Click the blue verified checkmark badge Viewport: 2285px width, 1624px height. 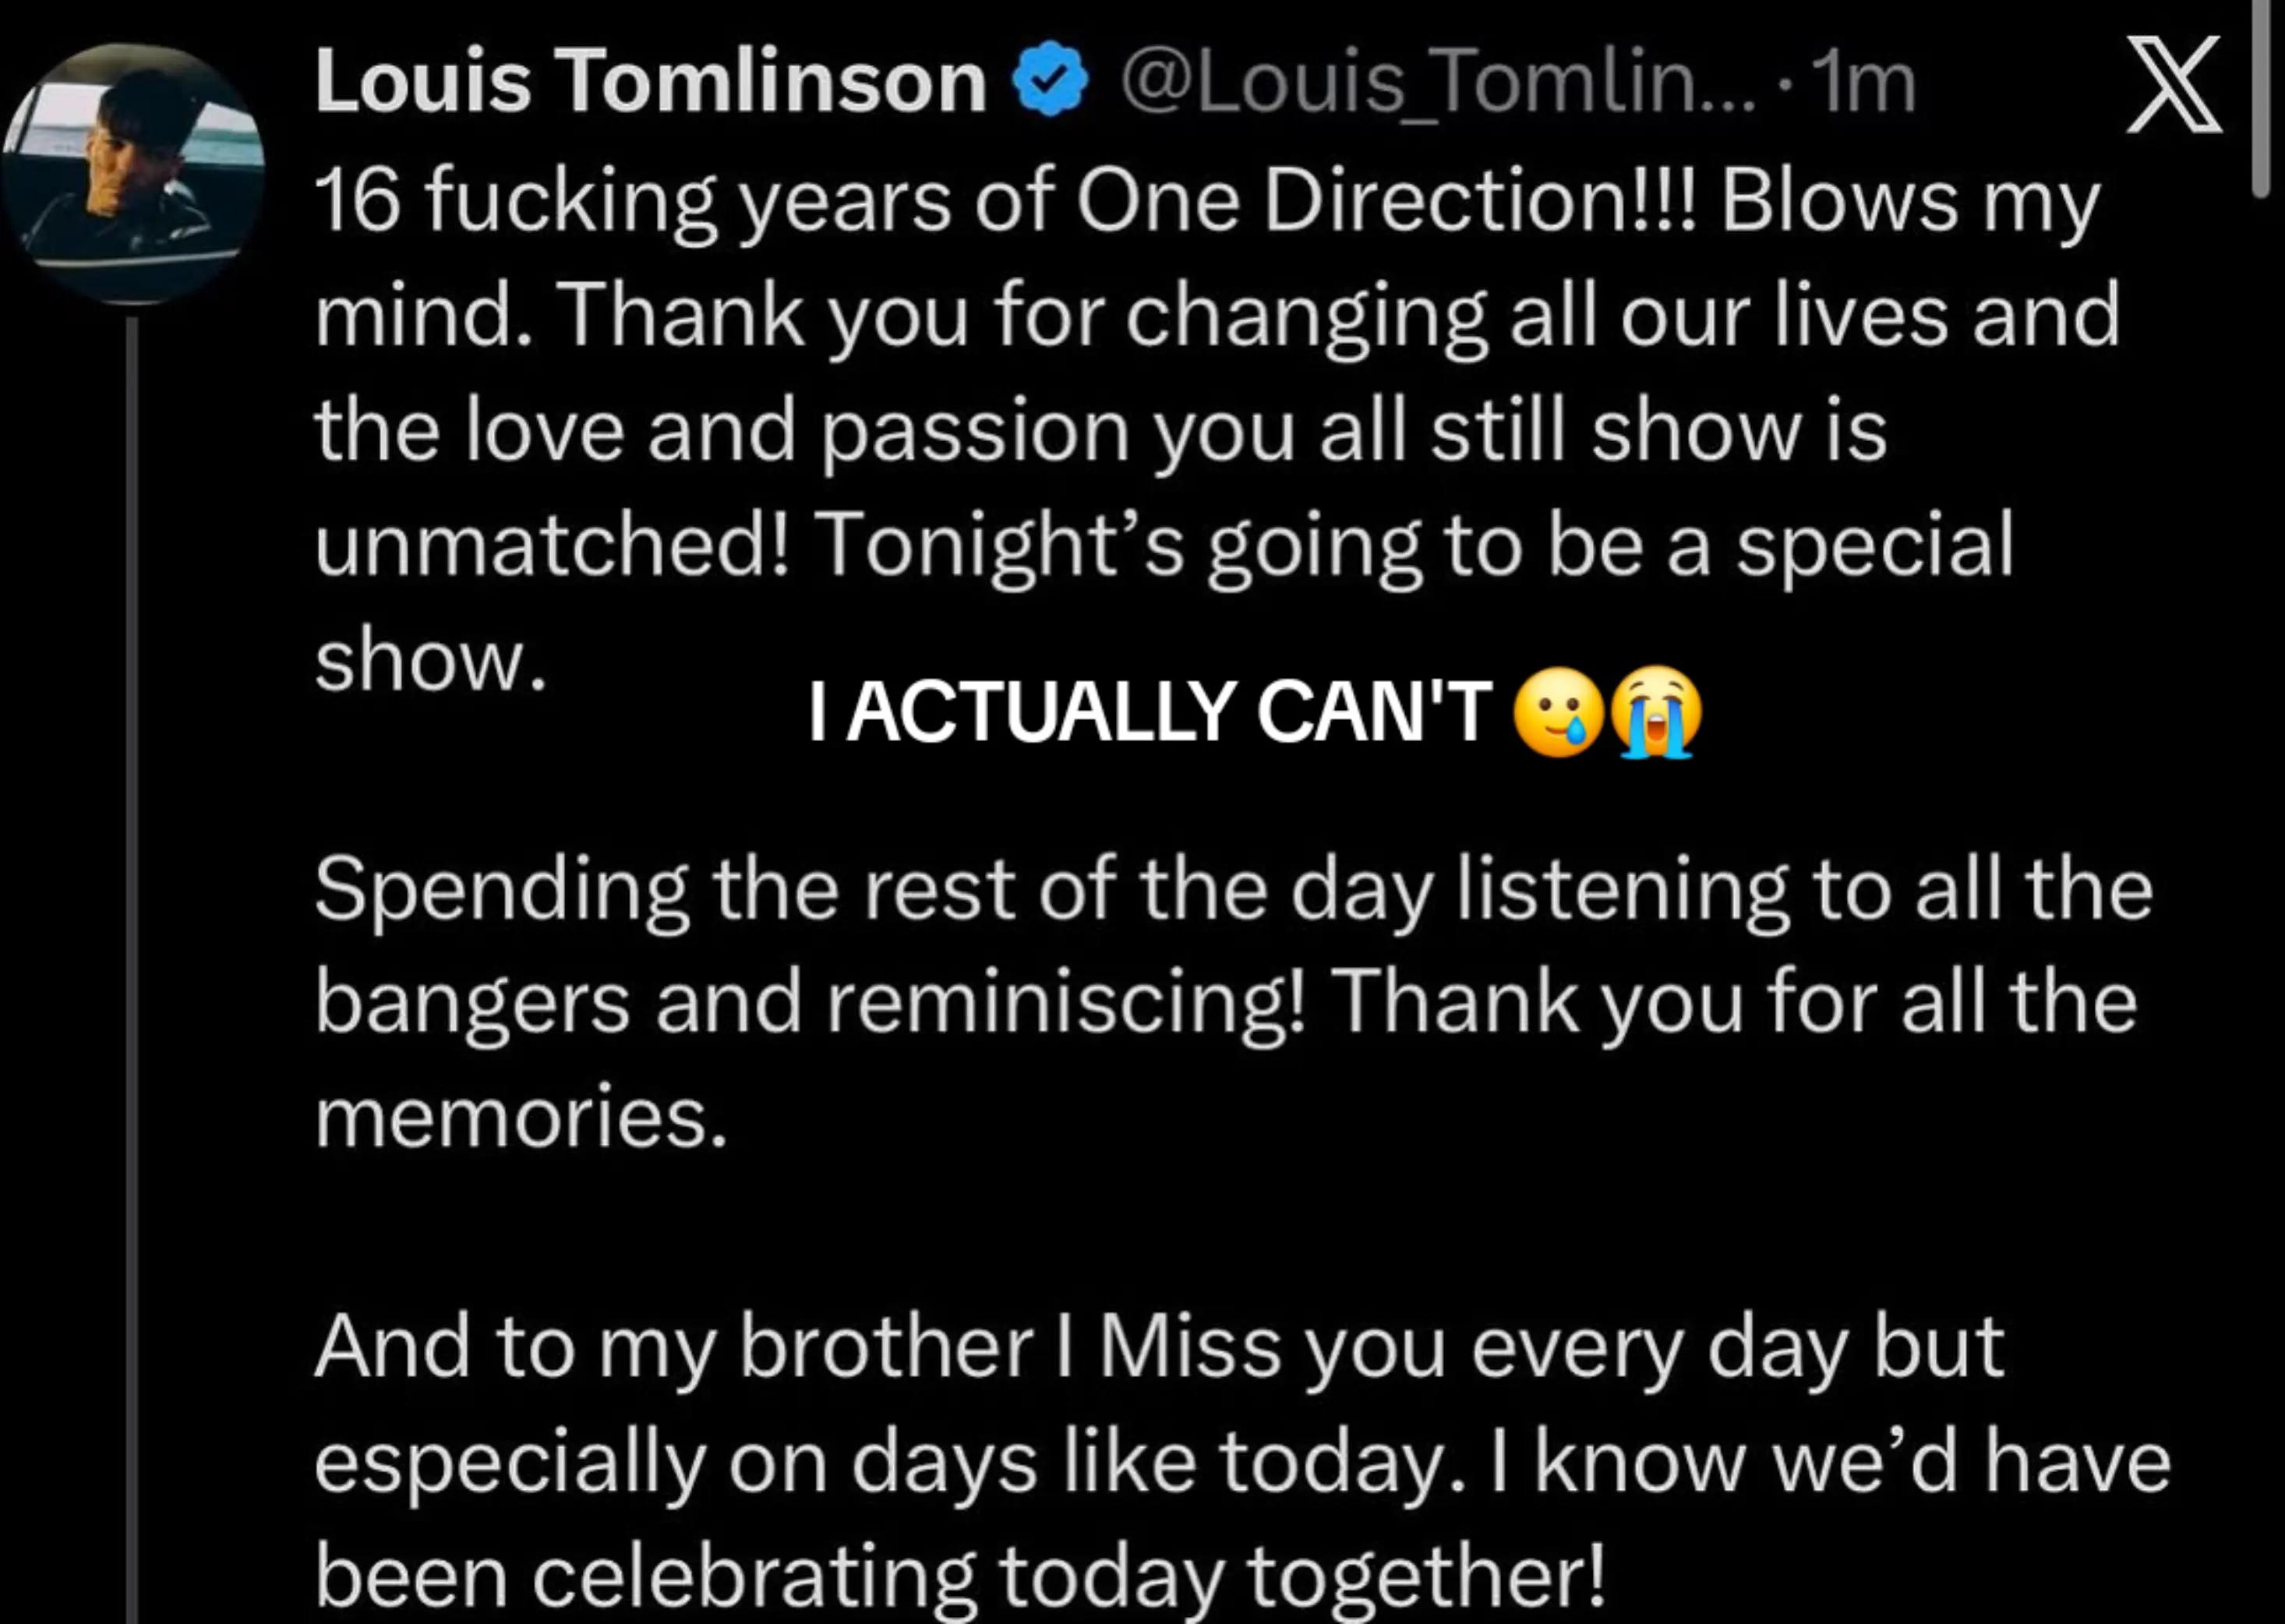coord(1050,80)
